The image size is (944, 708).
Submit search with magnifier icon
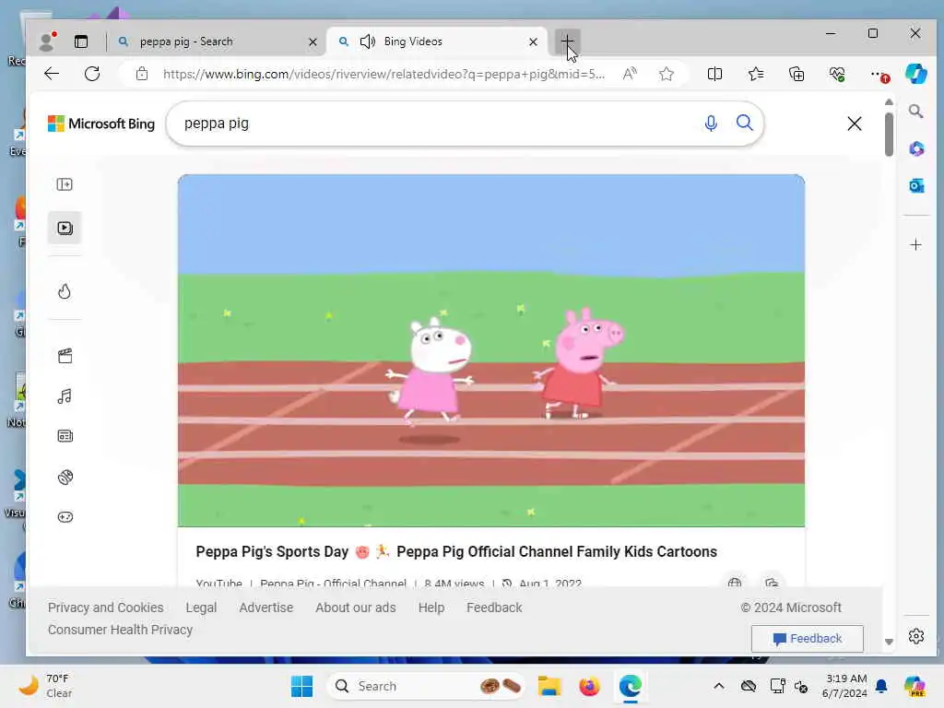click(x=745, y=124)
